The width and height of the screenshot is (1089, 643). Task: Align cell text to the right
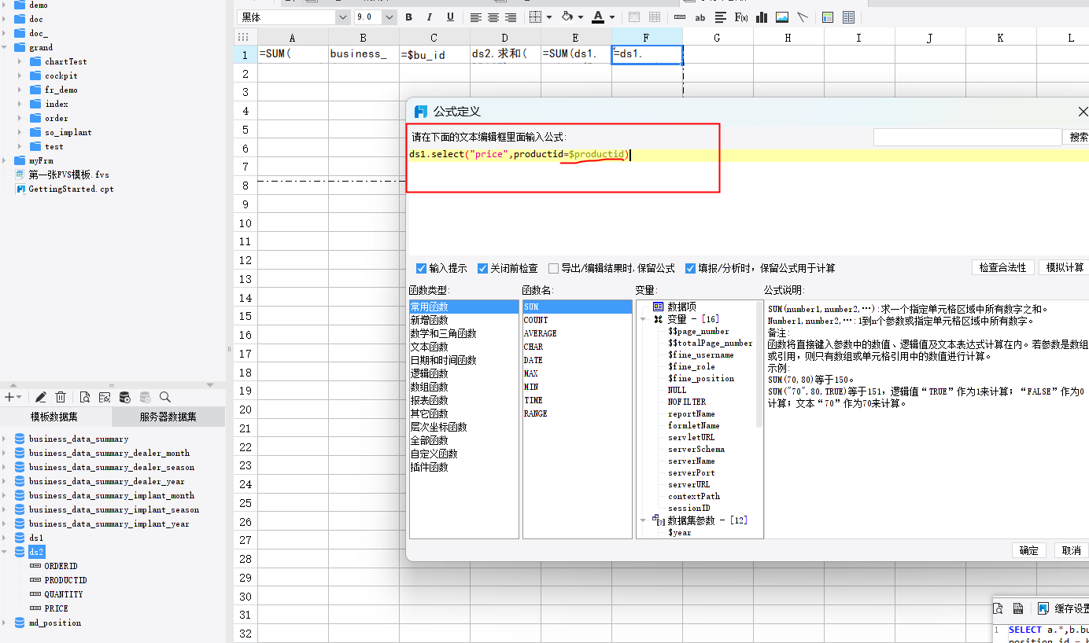click(x=511, y=17)
